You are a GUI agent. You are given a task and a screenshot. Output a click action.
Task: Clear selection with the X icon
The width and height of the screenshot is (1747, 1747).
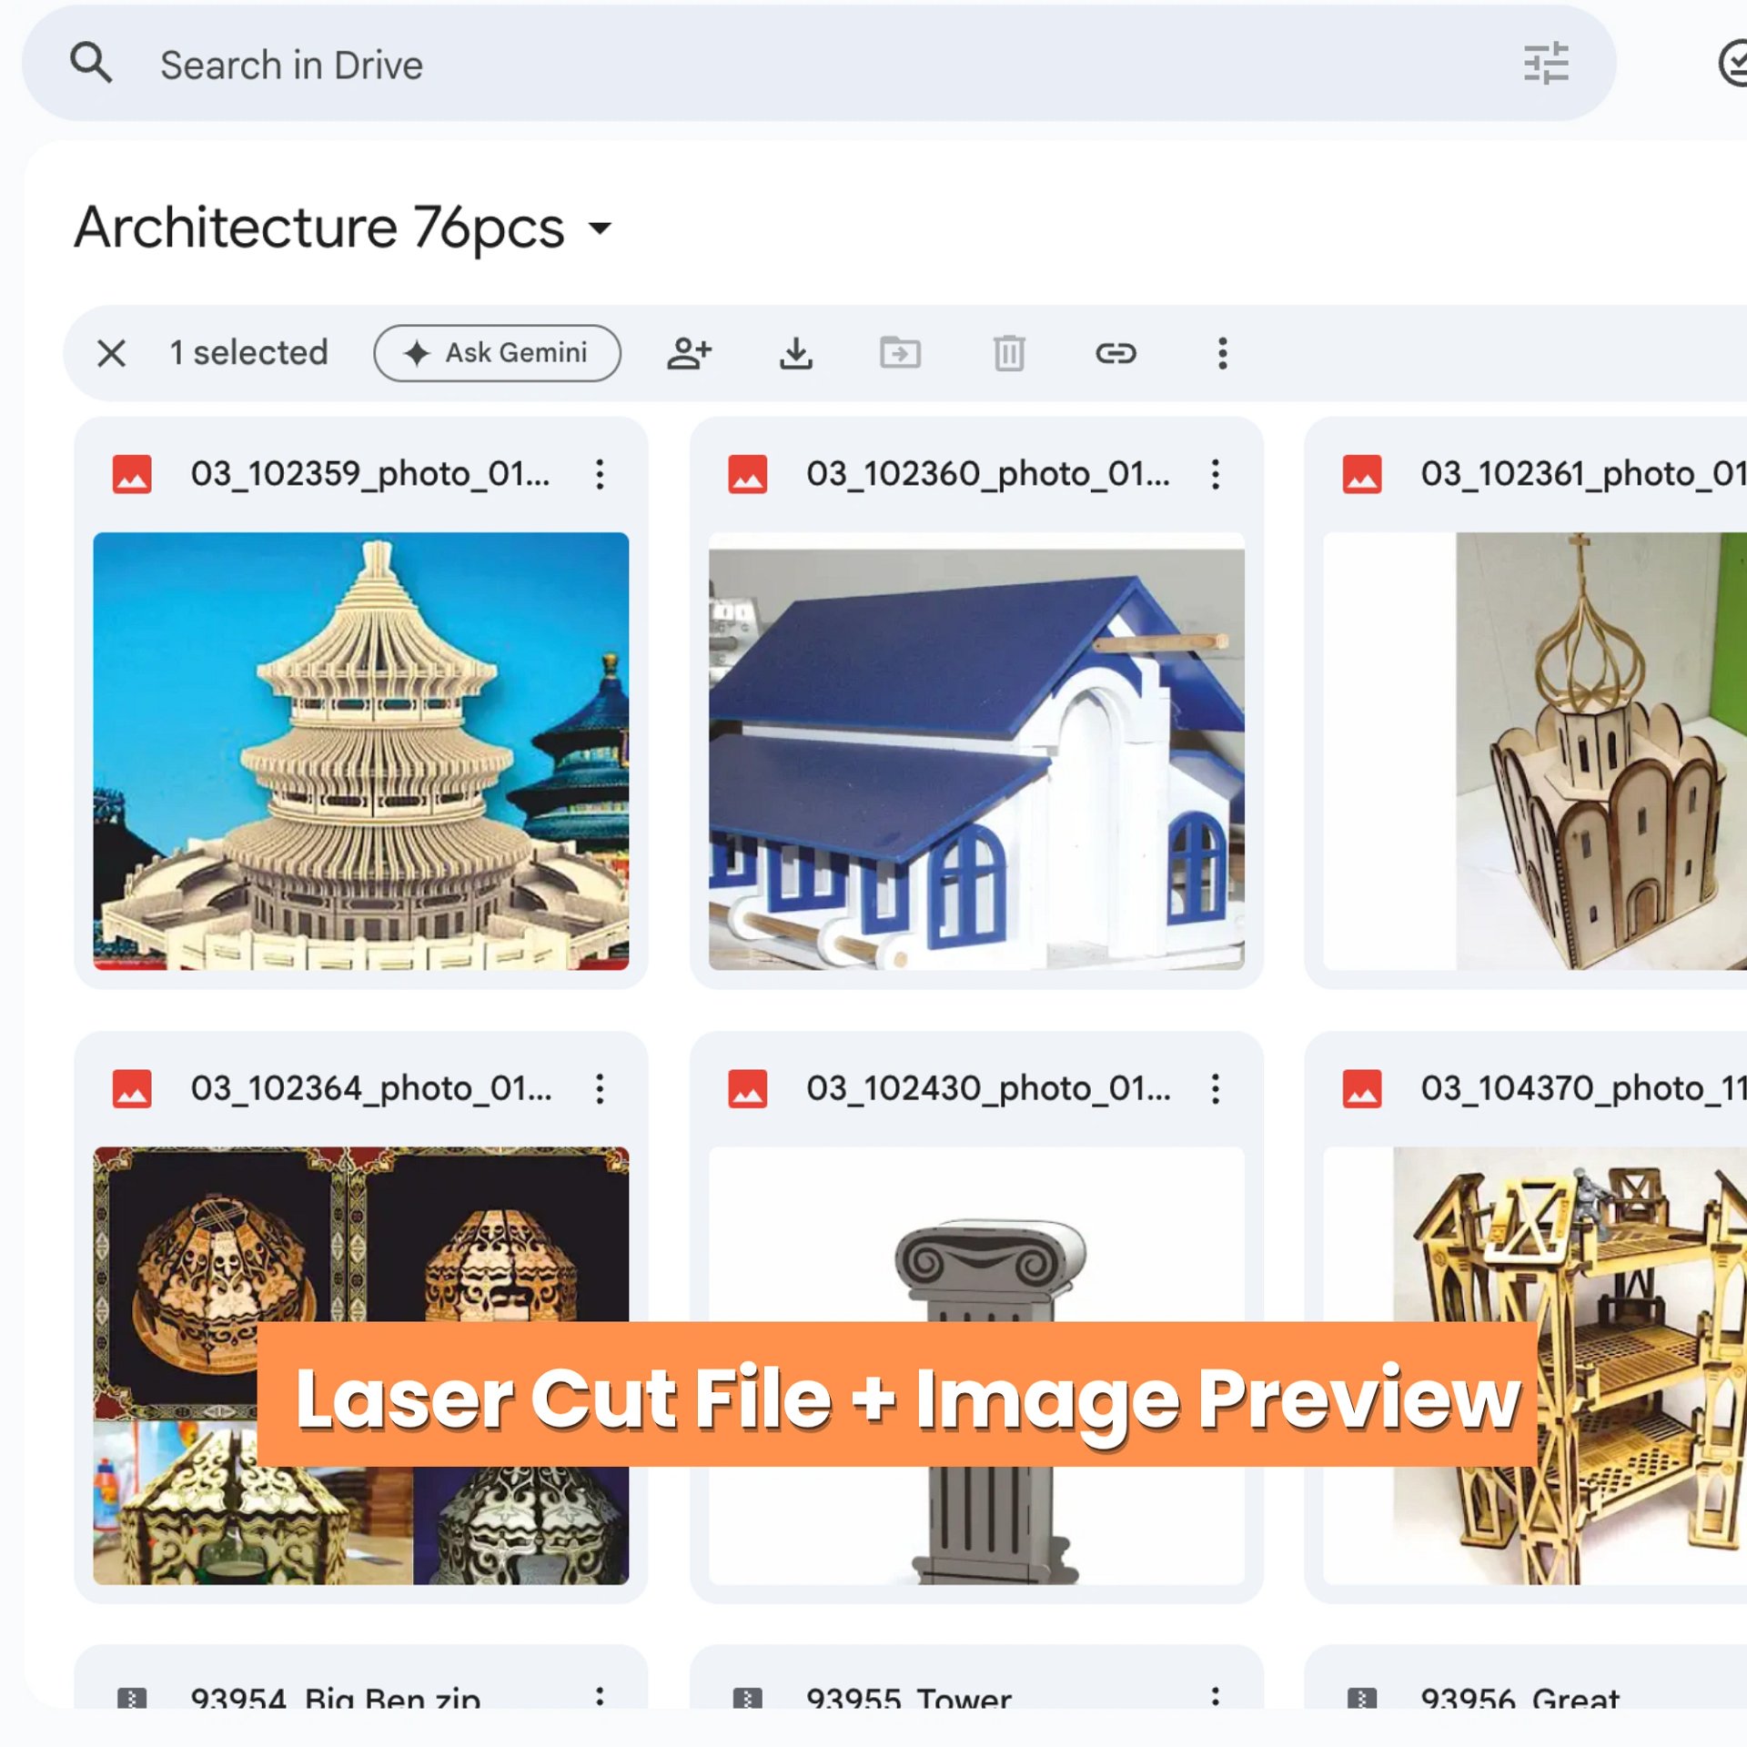click(112, 353)
